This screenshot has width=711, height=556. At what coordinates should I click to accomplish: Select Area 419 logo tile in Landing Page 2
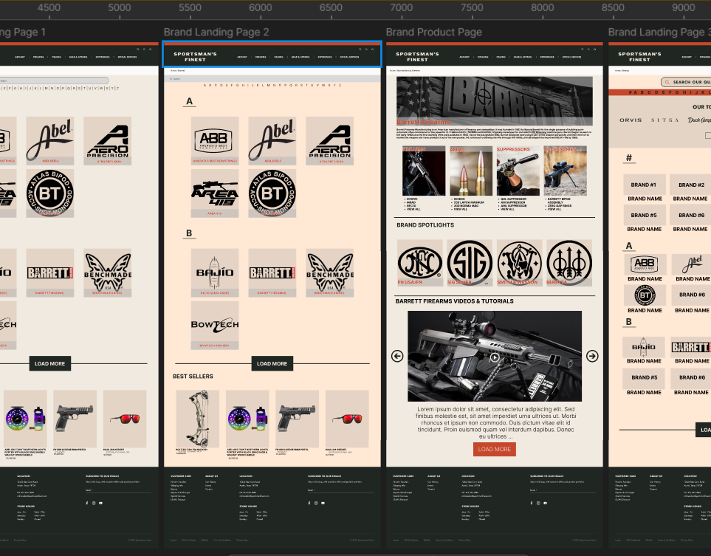215,193
